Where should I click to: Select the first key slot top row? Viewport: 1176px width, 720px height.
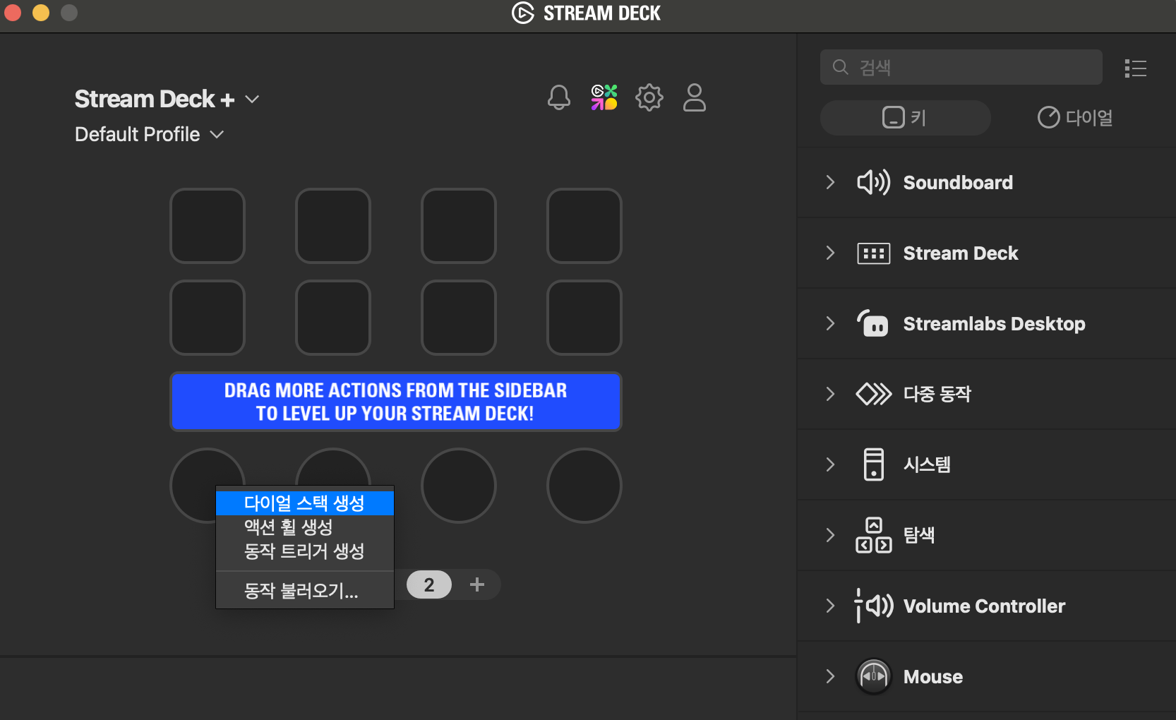point(208,226)
